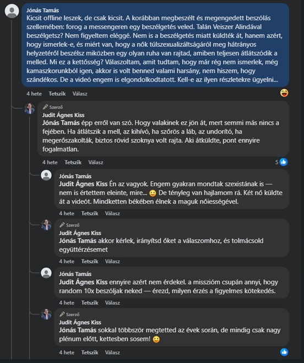The image size is (304, 363).
Task: Open Jónás Tamás name link in top comment
Action: coord(42,10)
